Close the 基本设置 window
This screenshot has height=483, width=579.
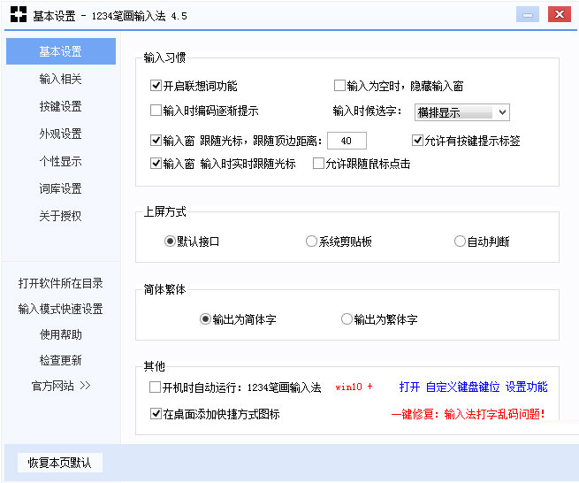(559, 15)
